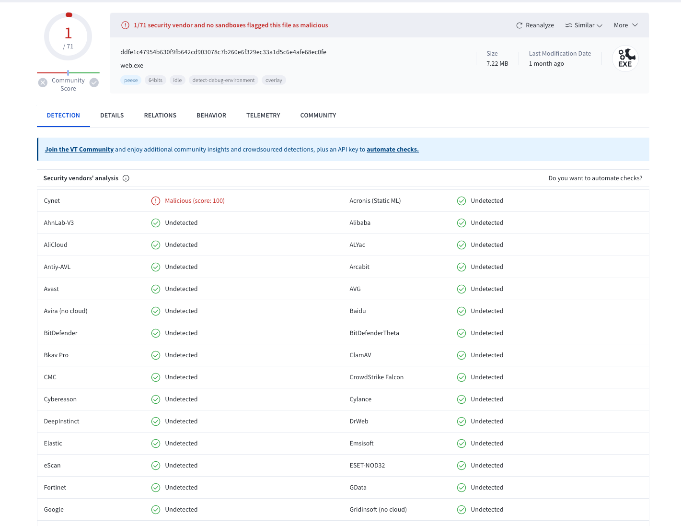Click the Elastic undetected check icon
Image resolution: width=681 pixels, height=526 pixels.
156,444
